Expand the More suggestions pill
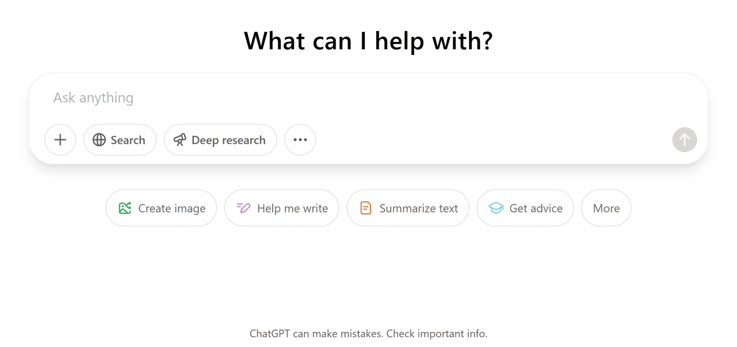Image resolution: width=737 pixels, height=347 pixels. [x=606, y=208]
